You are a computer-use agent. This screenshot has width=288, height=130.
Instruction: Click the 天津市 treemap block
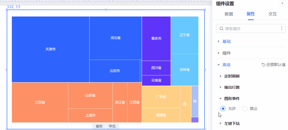50,49
